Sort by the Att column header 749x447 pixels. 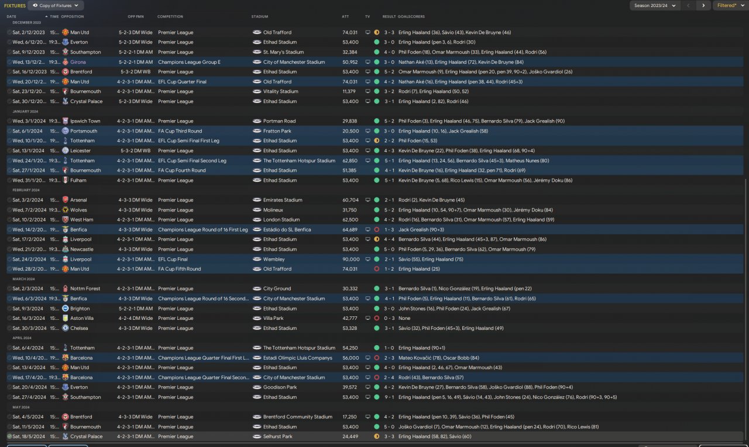click(345, 16)
